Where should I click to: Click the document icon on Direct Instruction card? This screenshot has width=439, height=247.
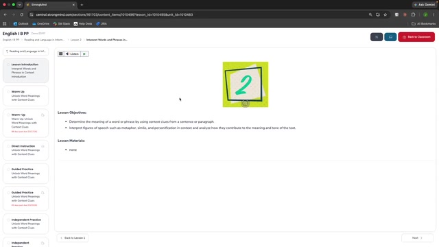[43, 146]
